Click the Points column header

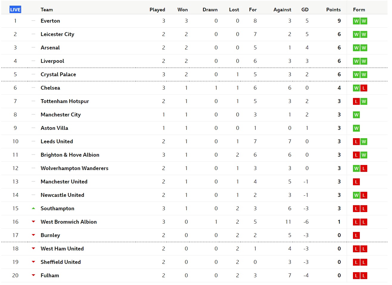(333, 10)
